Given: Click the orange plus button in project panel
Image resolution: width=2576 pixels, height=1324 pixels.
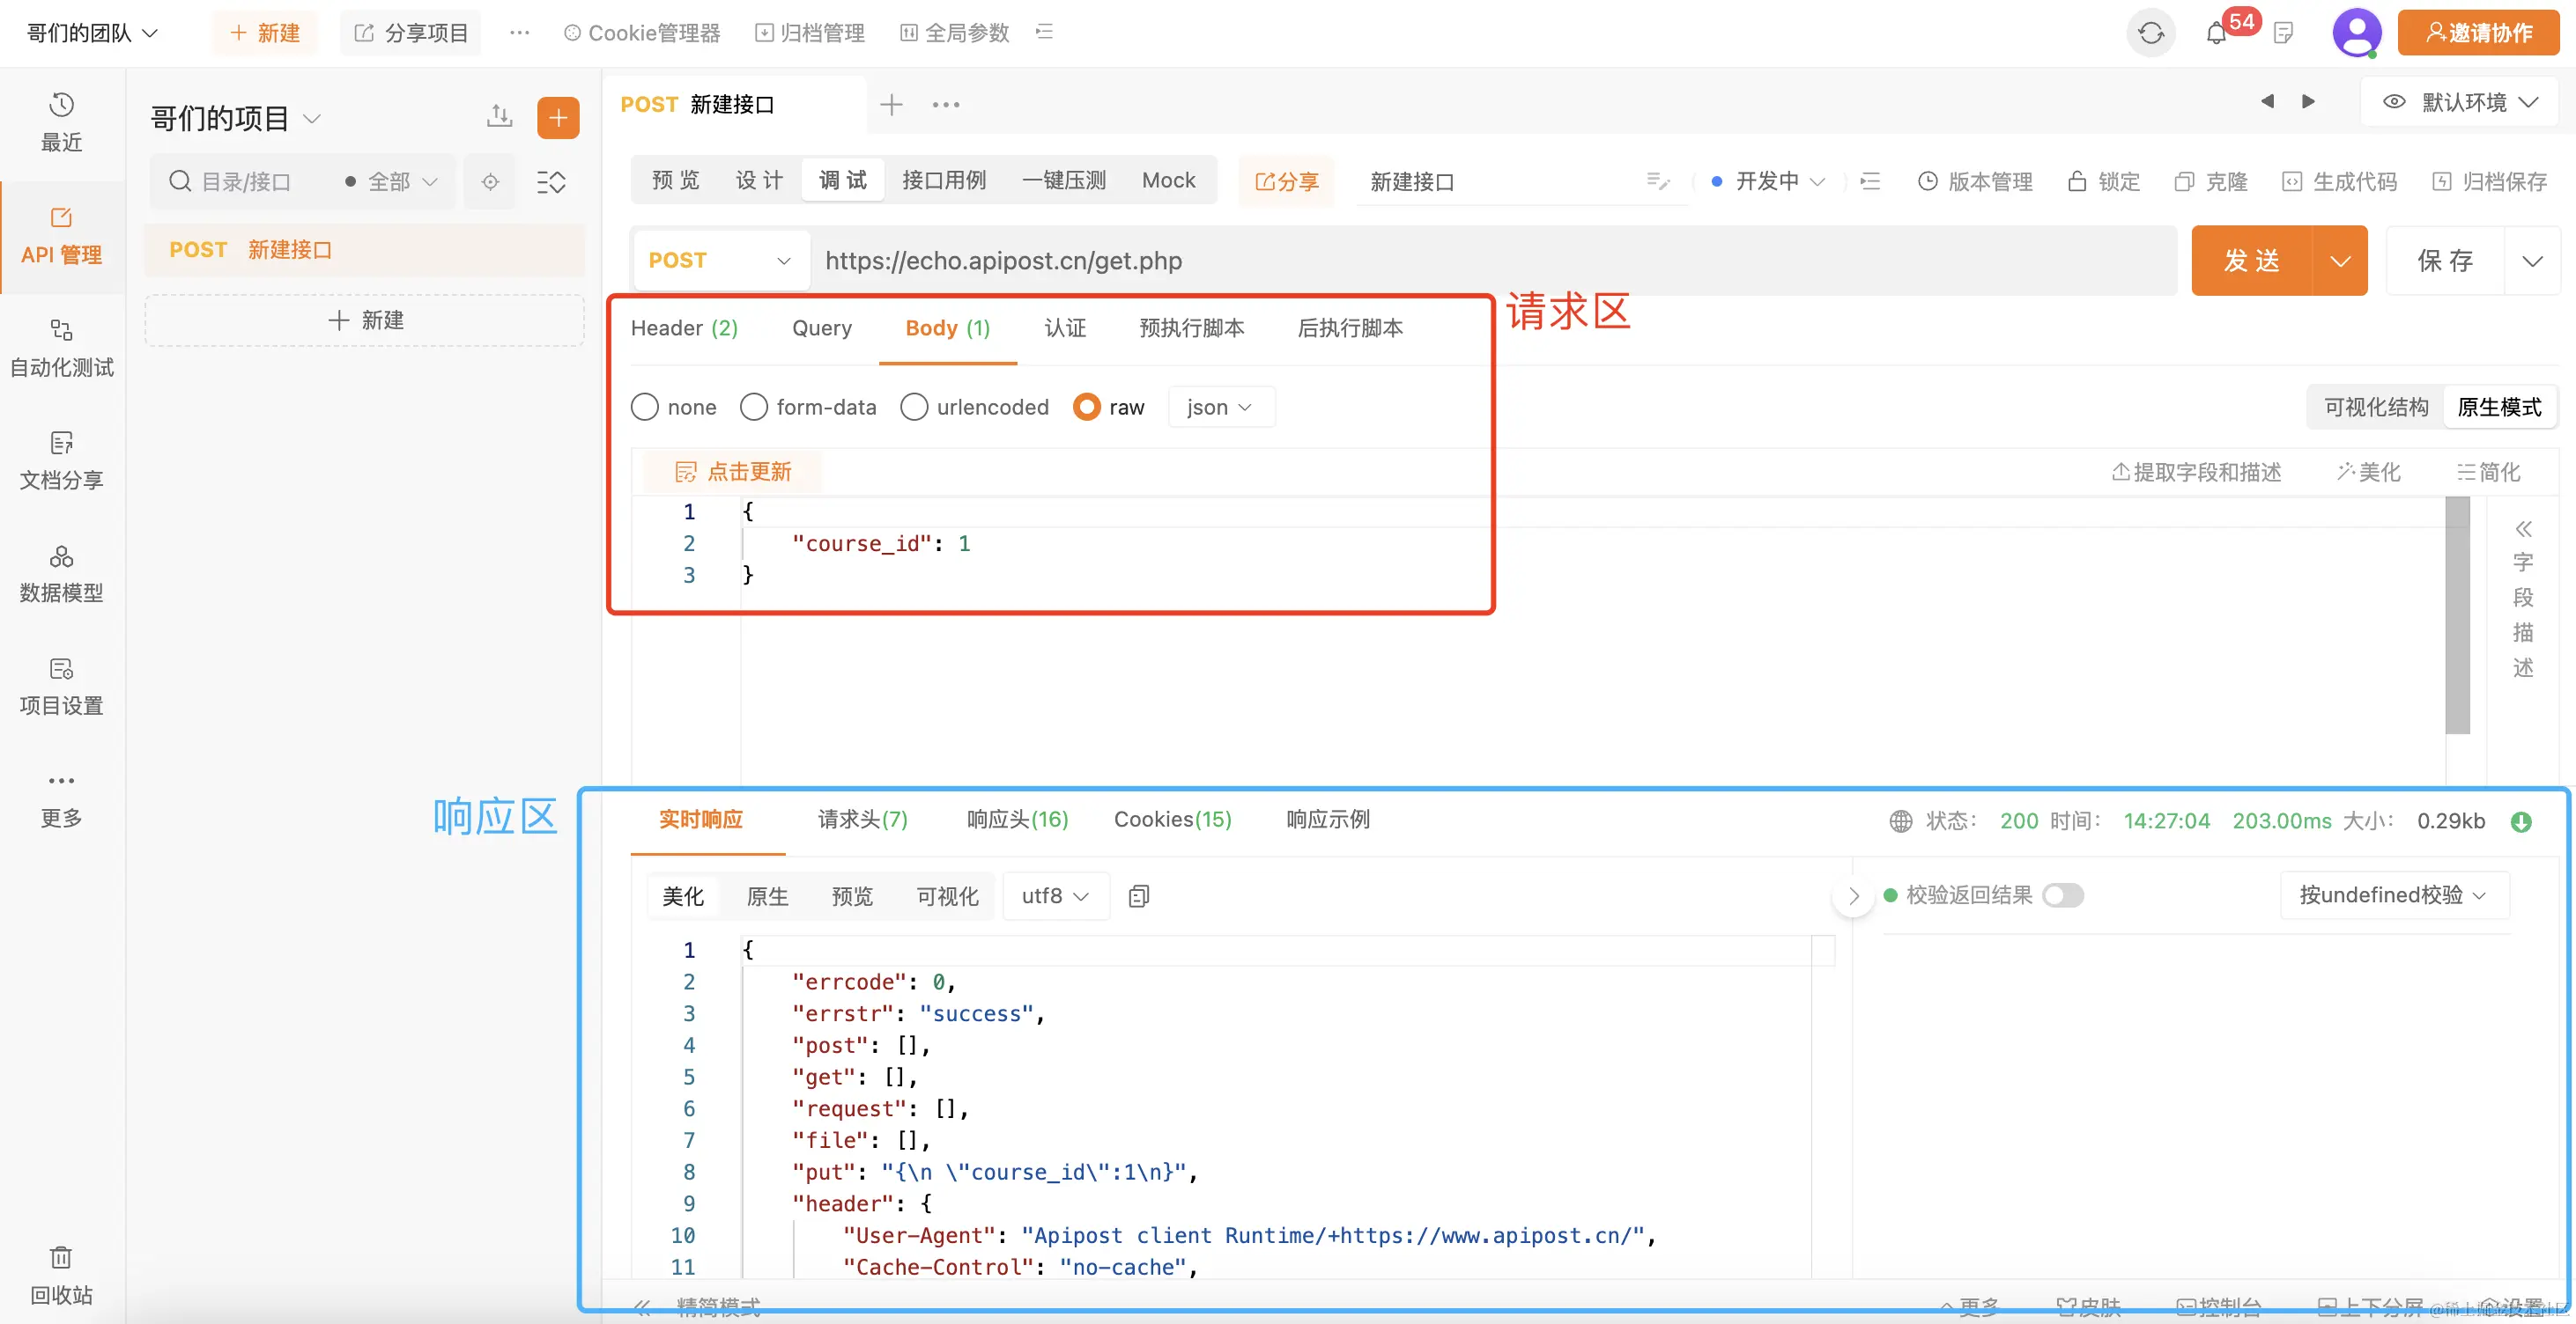Looking at the screenshot, I should [558, 118].
